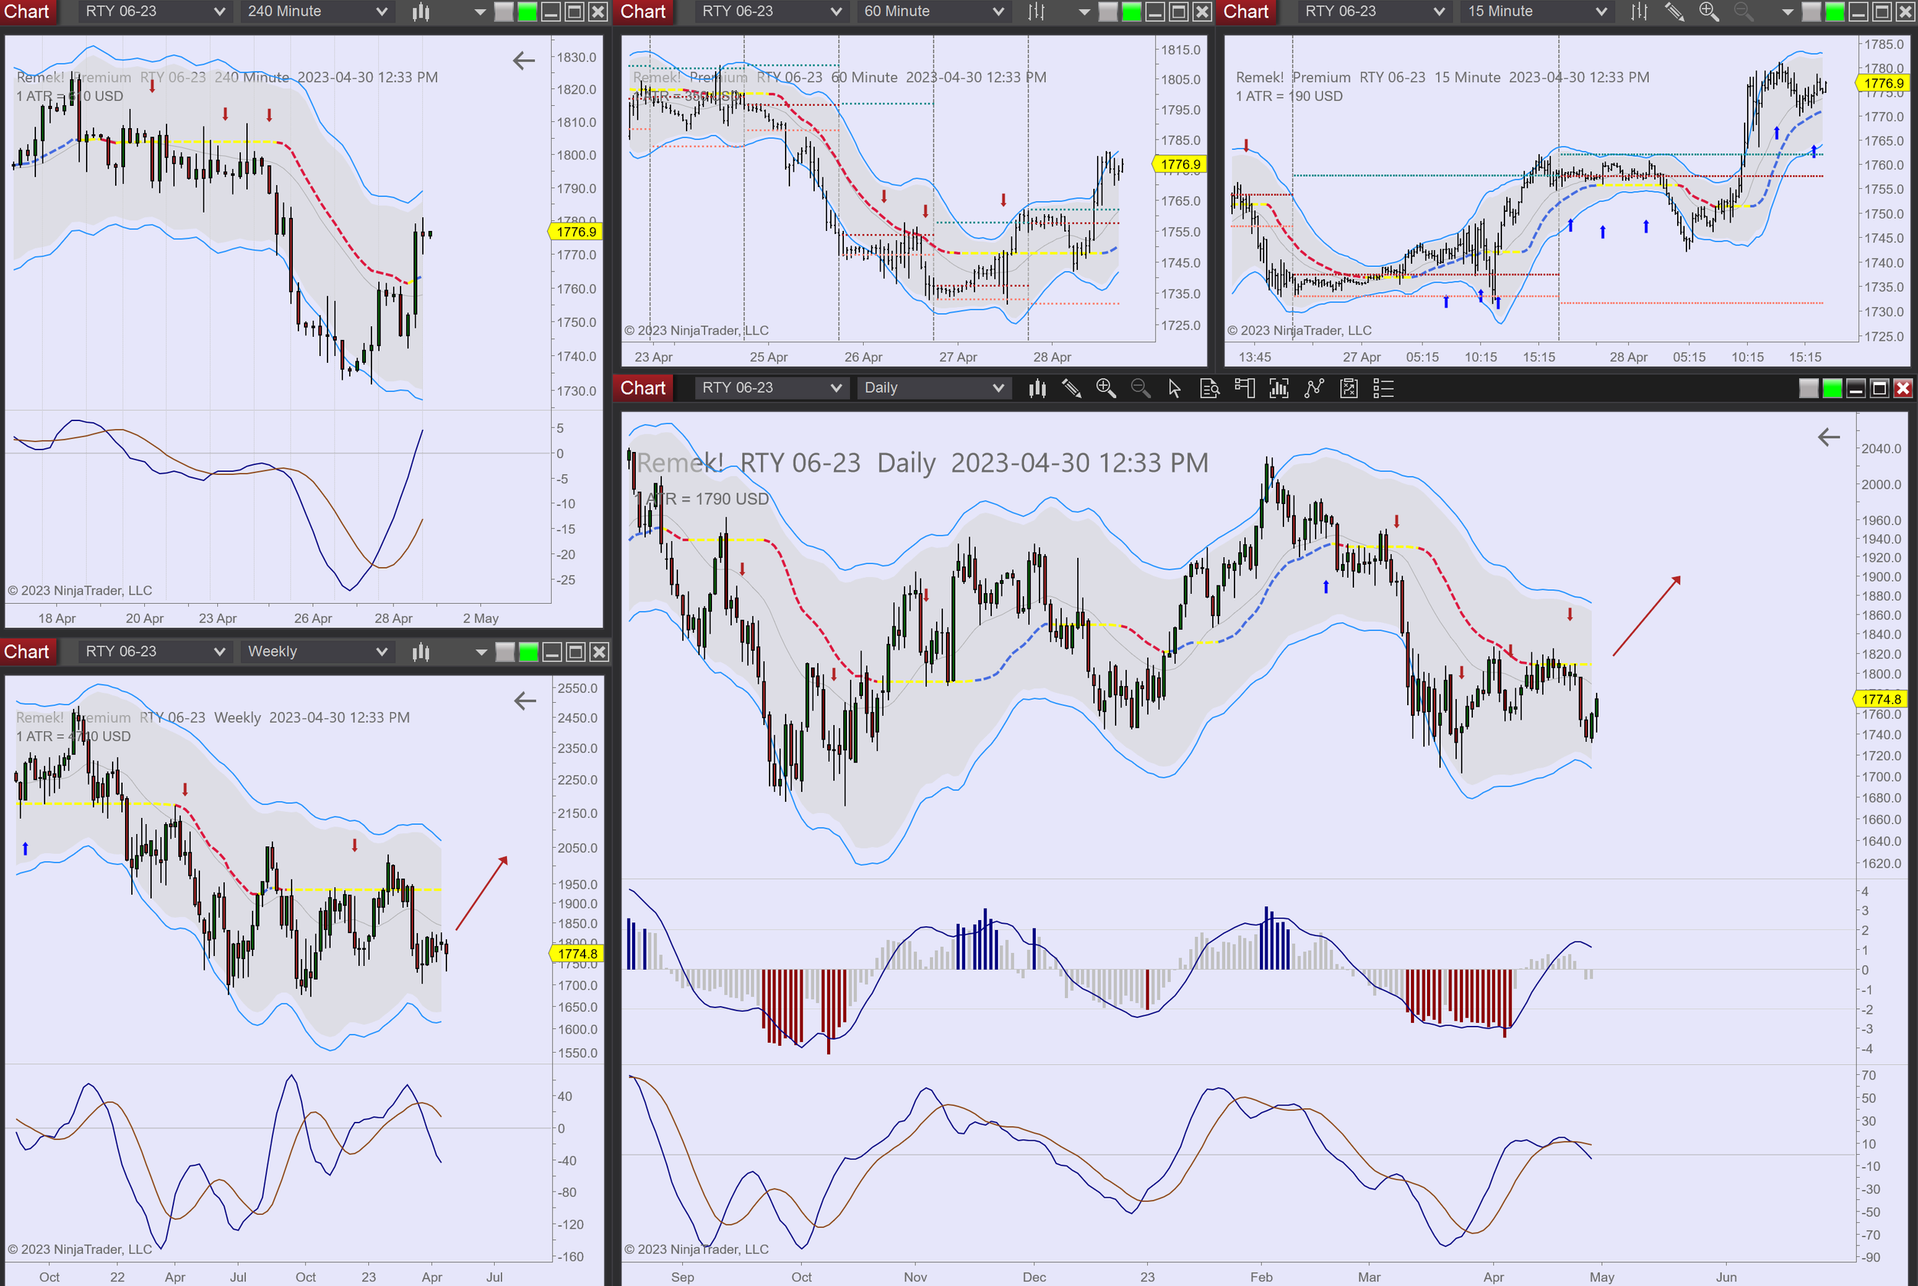The width and height of the screenshot is (1918, 1286).
Task: Select drawing tools pencil in Daily chart
Action: click(1071, 388)
